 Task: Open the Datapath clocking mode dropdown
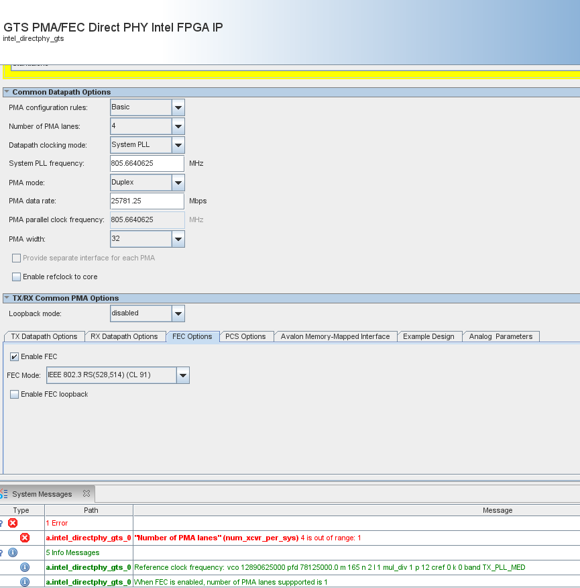(x=178, y=145)
